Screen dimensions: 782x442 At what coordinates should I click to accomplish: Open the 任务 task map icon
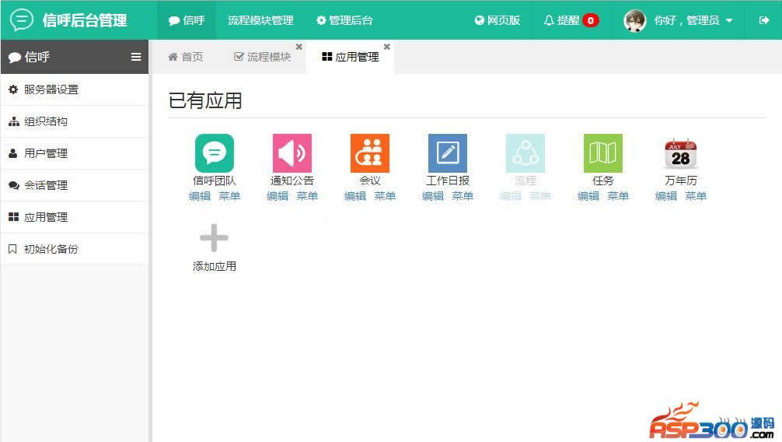(x=603, y=153)
